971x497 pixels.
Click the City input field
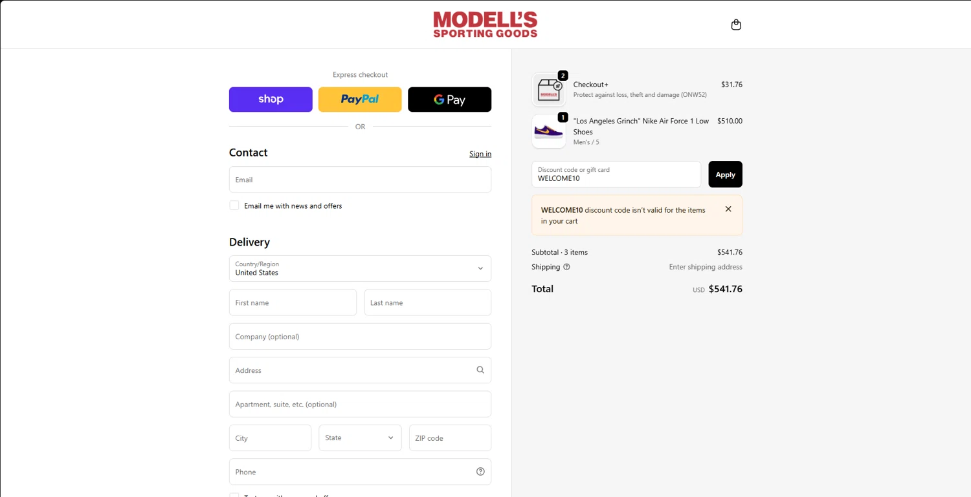point(270,438)
